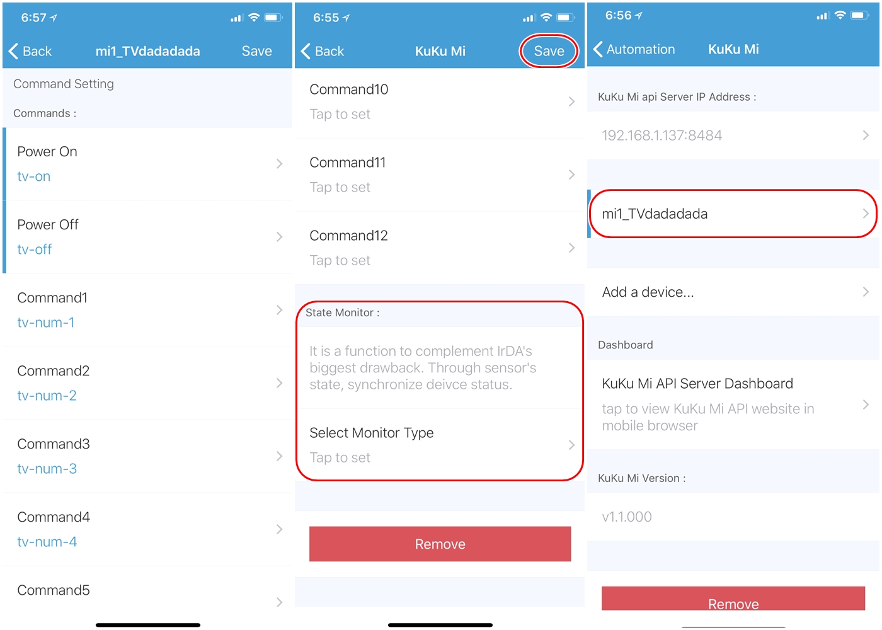This screenshot has width=882, height=630.
Task: Open Command1 tv-num-1 row
Action: [149, 310]
